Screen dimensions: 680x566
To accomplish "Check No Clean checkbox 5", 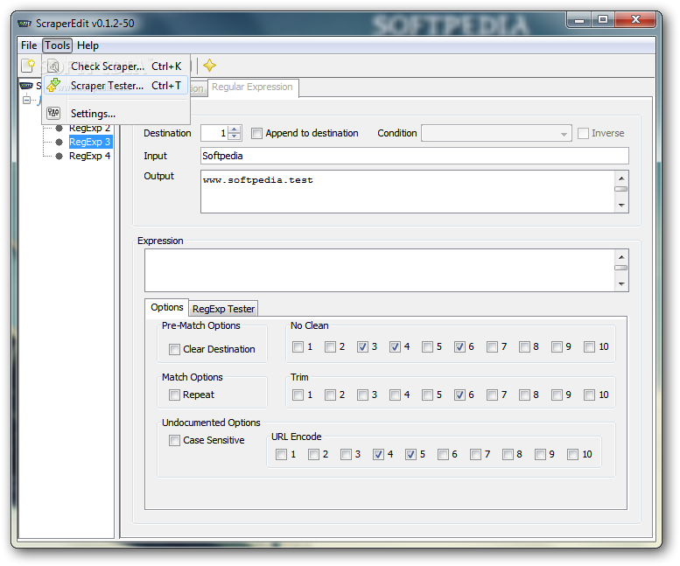I will pyautogui.click(x=428, y=346).
